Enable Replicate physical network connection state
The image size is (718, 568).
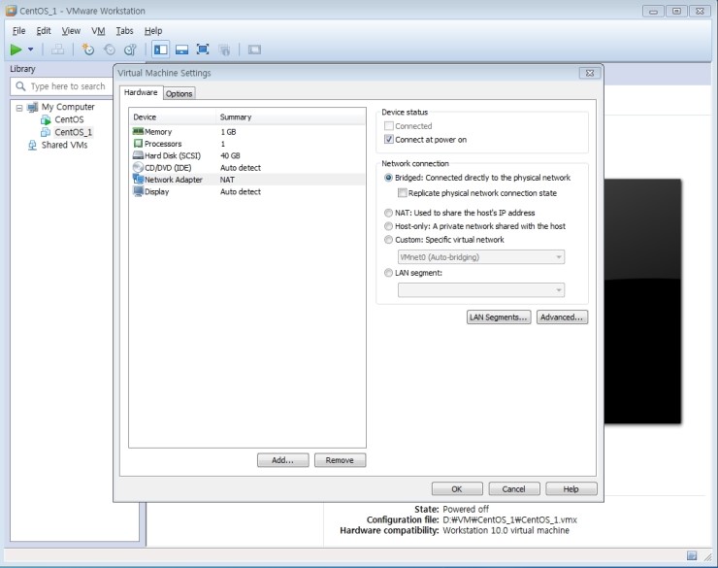coord(402,193)
